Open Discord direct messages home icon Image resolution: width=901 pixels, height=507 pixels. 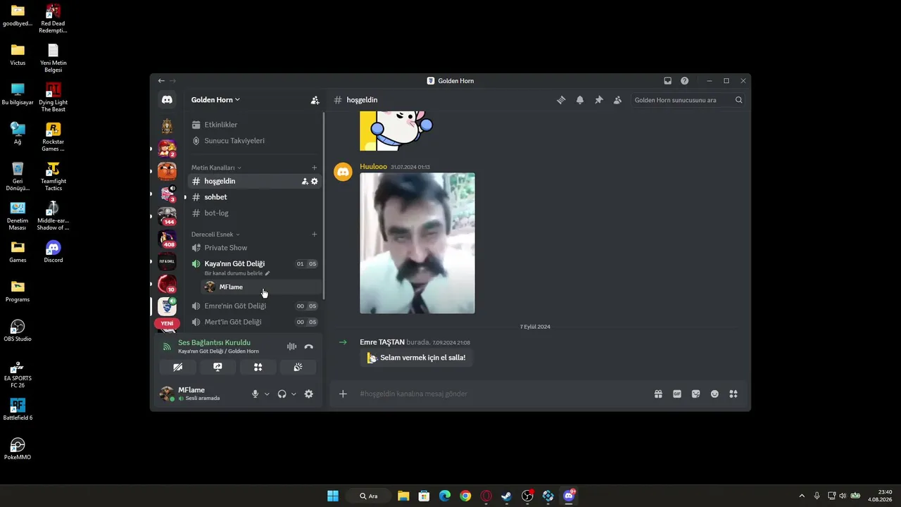tap(167, 100)
